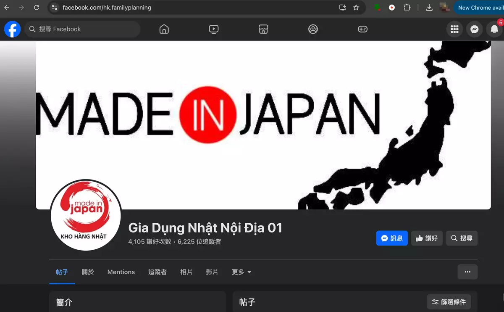The height and width of the screenshot is (312, 504).
Task: Open the Groups profile-circle icon
Action: click(313, 29)
